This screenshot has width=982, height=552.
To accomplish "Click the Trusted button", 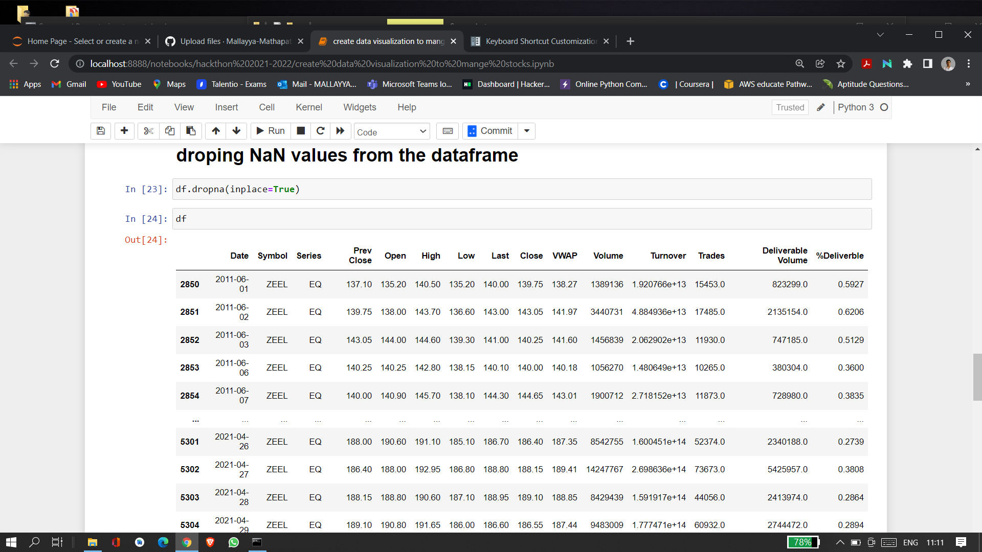I will click(789, 107).
